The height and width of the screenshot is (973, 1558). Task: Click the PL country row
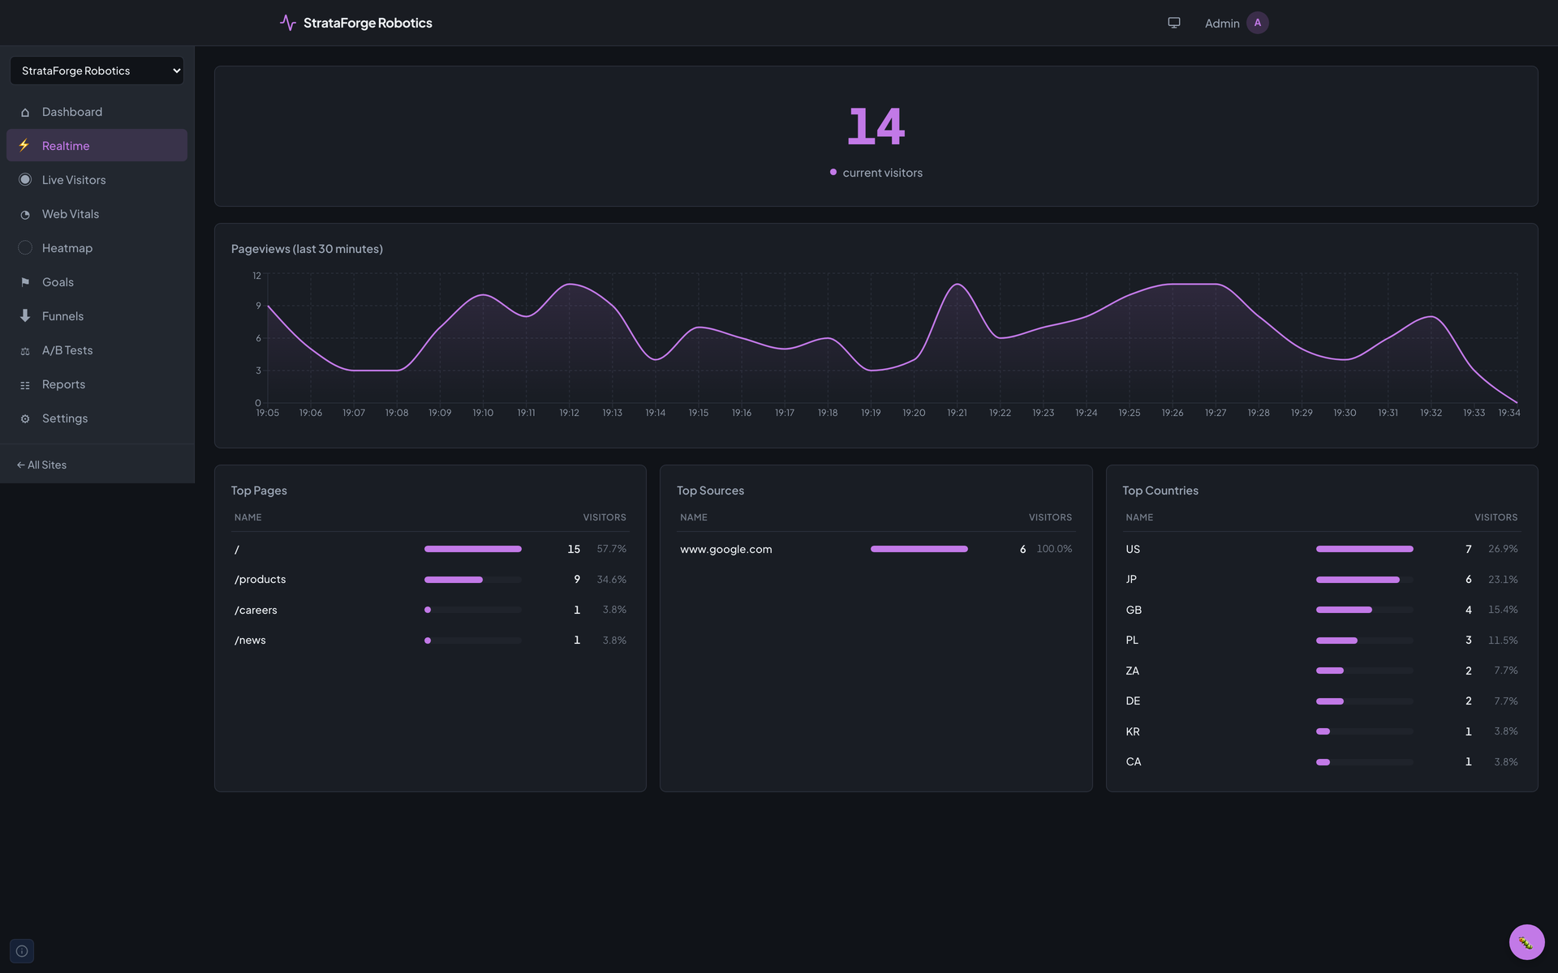1321,641
